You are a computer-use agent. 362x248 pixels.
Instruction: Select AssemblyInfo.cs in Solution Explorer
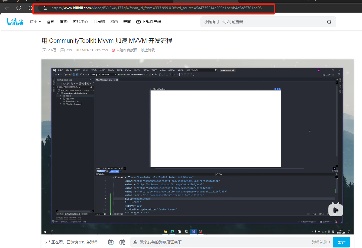tap(73, 101)
